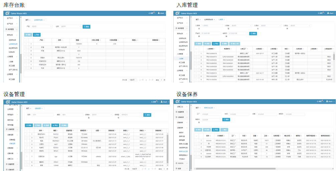Screen dimensions: 336x171
Task: Click the 添加 add button in 设备管理 panel
Action: tap(29, 125)
